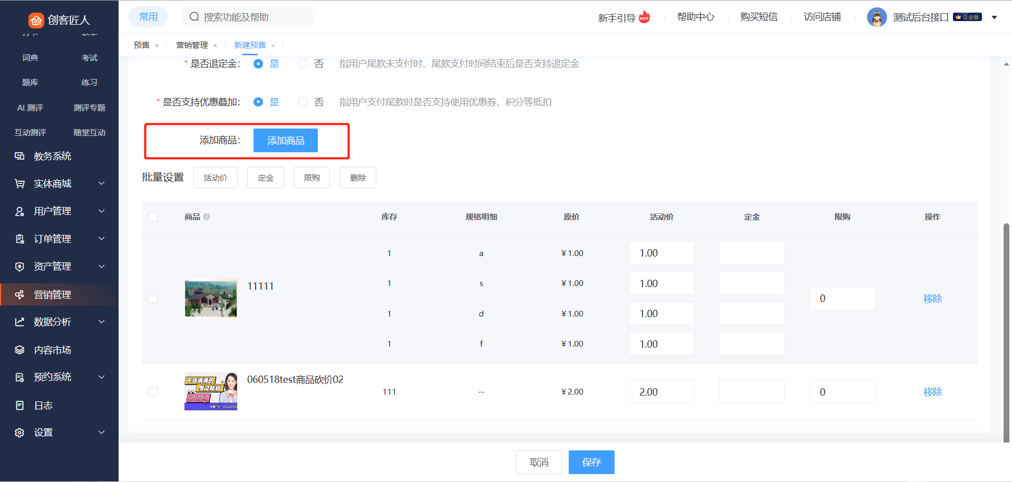Expand the 实体商城 sidebar menu
The image size is (1012, 482).
[x=102, y=183]
